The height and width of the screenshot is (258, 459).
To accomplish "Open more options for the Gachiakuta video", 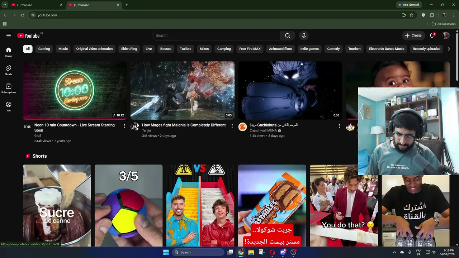I will pyautogui.click(x=340, y=126).
